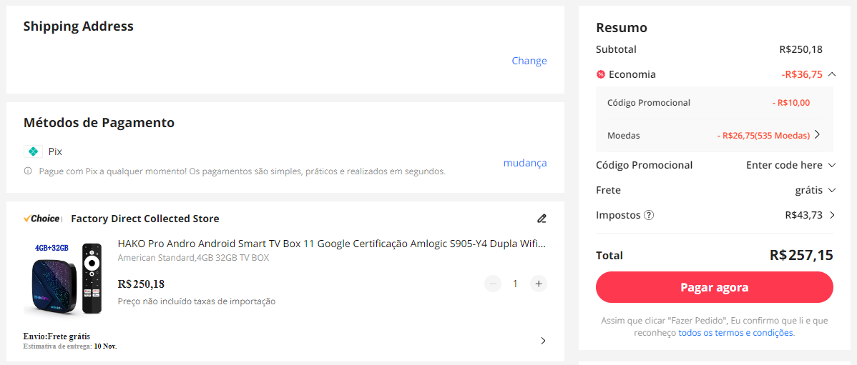
Task: Collapse the Economia savings section
Action: [x=832, y=74]
